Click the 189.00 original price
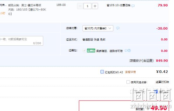Image resolution: width=174 pixels, height=111 pixels. click(61, 5)
